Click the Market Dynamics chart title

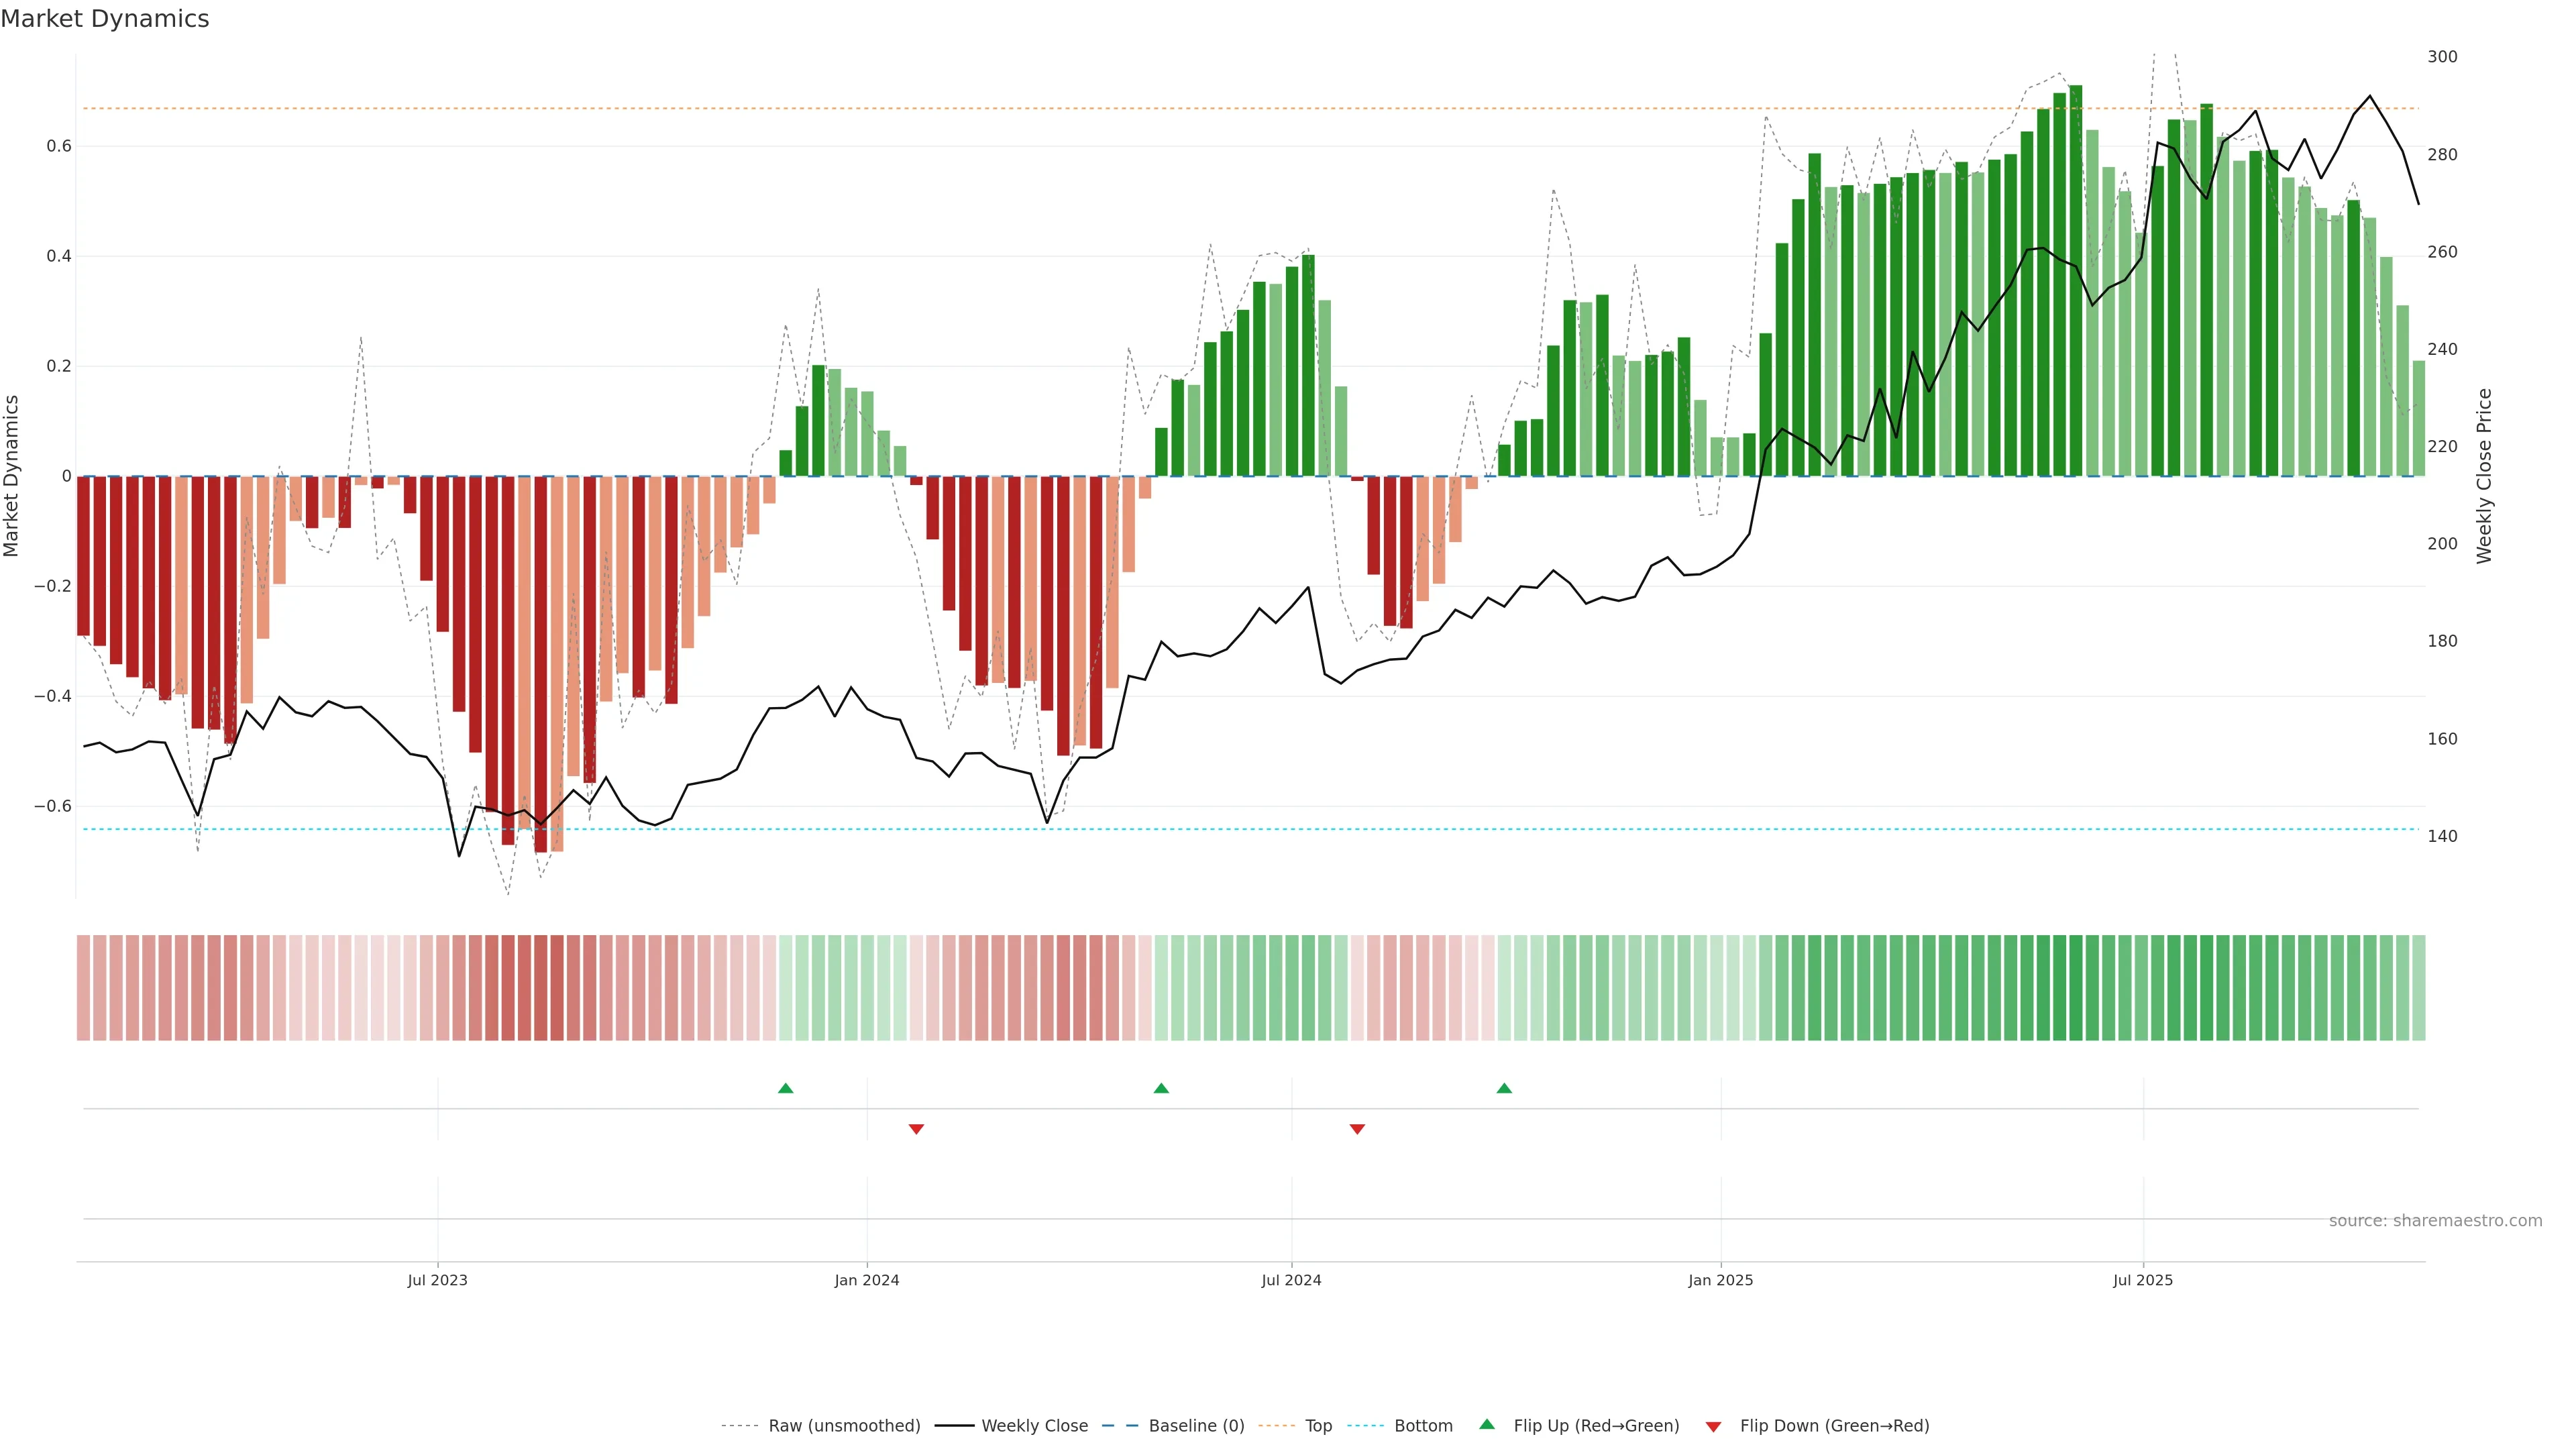point(105,19)
